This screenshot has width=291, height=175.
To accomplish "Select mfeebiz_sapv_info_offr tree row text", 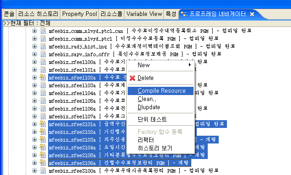I will [135, 54].
